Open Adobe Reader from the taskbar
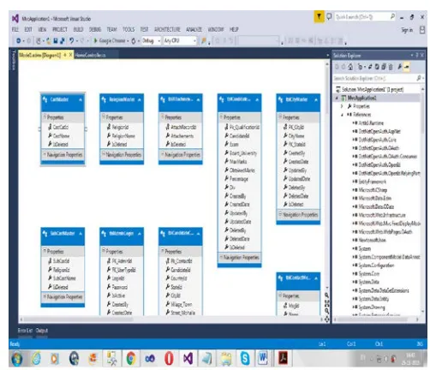The height and width of the screenshot is (370, 430). (283, 358)
